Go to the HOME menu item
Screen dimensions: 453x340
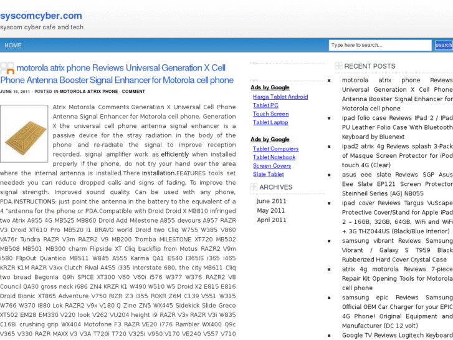12,45
